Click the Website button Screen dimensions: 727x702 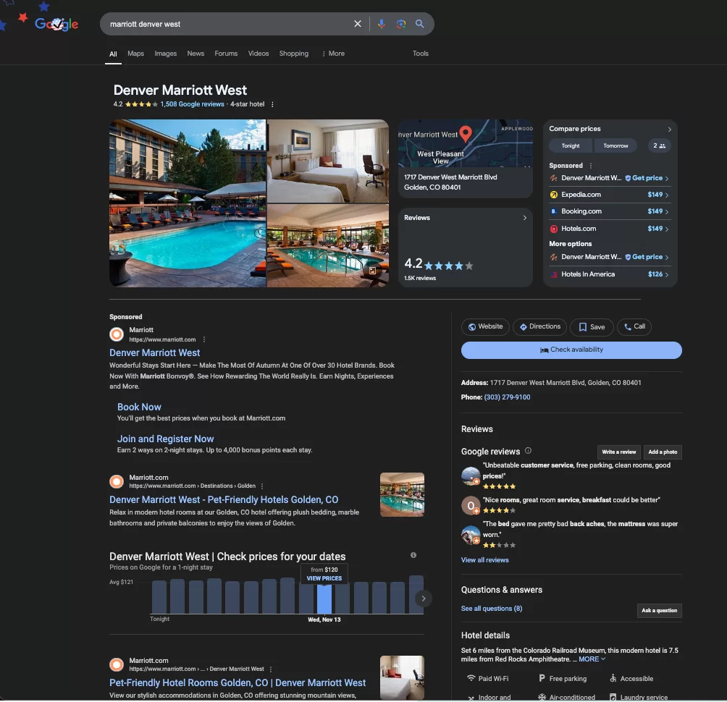485,326
